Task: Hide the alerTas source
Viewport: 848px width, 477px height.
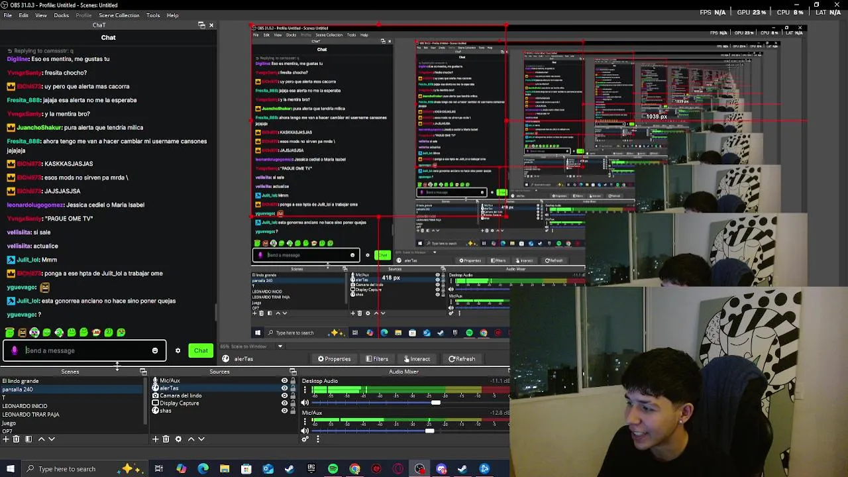Action: click(x=285, y=388)
